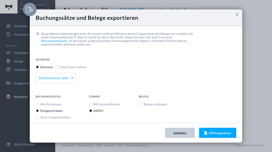Open the Wissensdatenbank link

(54, 41)
